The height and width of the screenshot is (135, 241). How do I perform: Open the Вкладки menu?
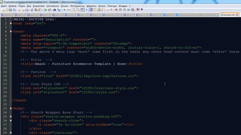click(123, 6)
